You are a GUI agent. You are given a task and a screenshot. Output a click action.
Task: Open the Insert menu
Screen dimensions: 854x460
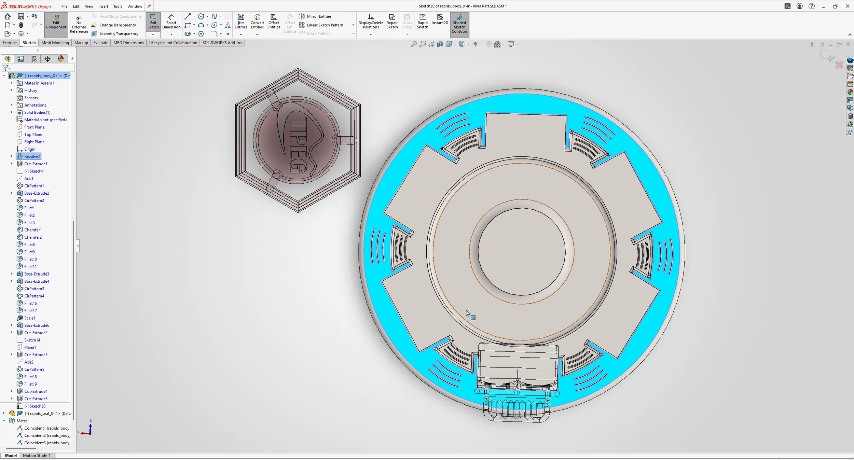tap(103, 6)
